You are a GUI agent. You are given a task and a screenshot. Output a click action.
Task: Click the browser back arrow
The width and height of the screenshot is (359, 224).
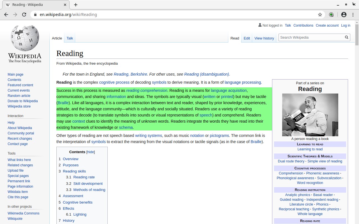click(6, 15)
